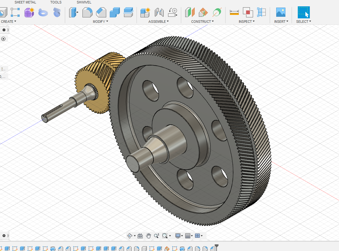339x251 pixels.
Task: Open the ASSEMBLE menu label
Action: tap(158, 22)
